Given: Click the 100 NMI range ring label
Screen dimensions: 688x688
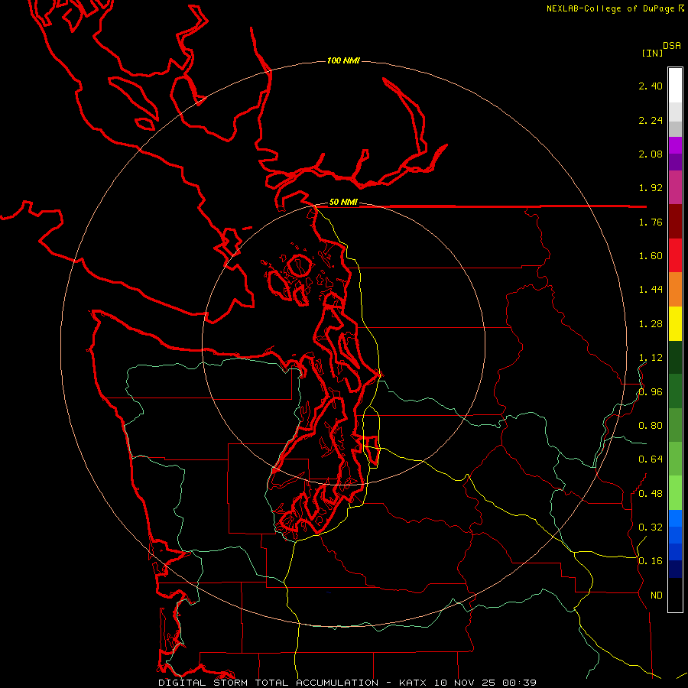Looking at the screenshot, I should coord(343,60).
